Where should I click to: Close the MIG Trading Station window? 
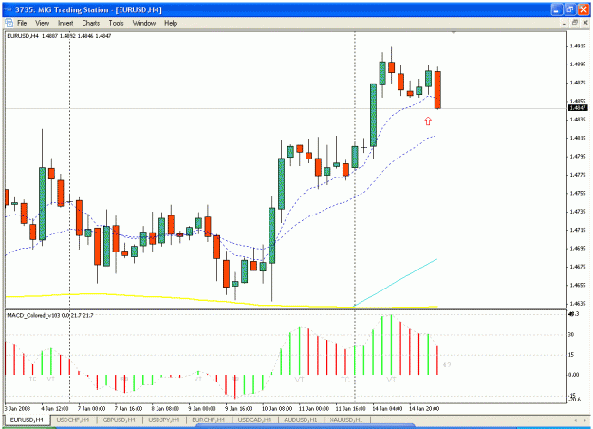584,9
